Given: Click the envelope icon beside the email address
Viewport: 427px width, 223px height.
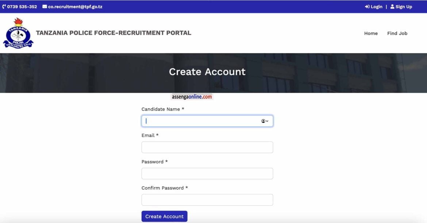Looking at the screenshot, I should (x=45, y=7).
